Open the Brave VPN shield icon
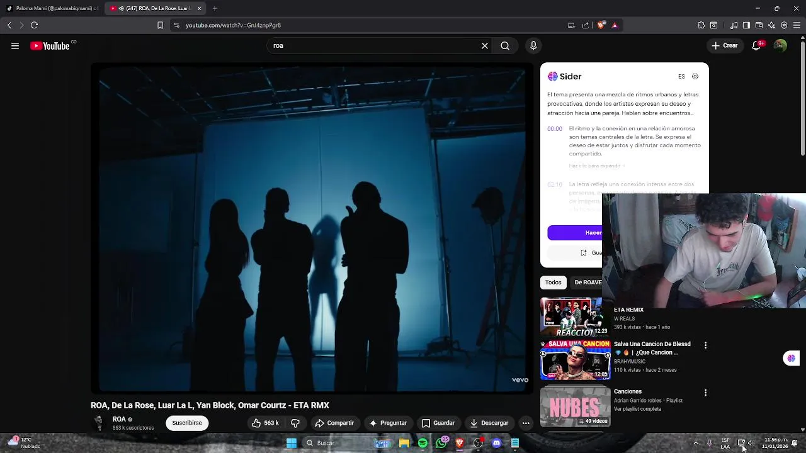806x453 pixels. pos(784,25)
